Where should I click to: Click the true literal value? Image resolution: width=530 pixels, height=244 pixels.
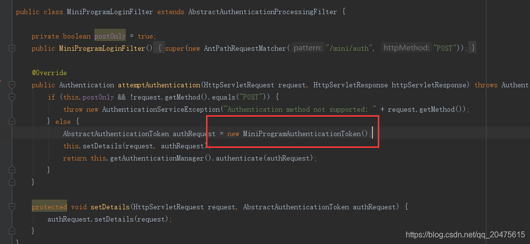(x=145, y=36)
